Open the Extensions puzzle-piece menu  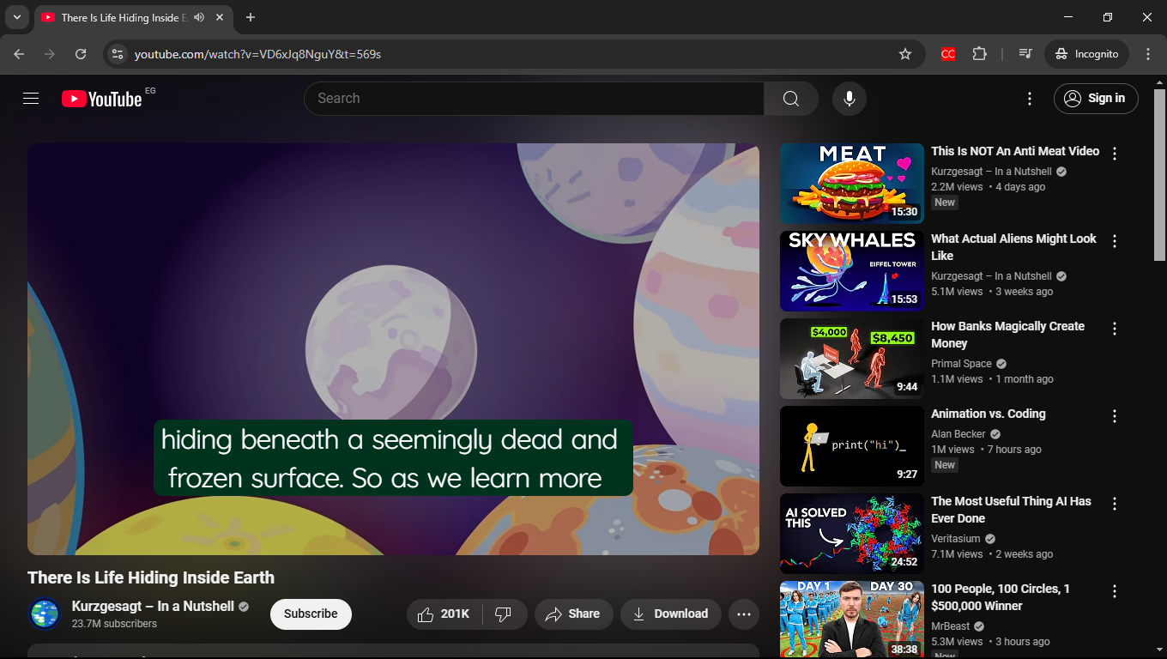980,54
